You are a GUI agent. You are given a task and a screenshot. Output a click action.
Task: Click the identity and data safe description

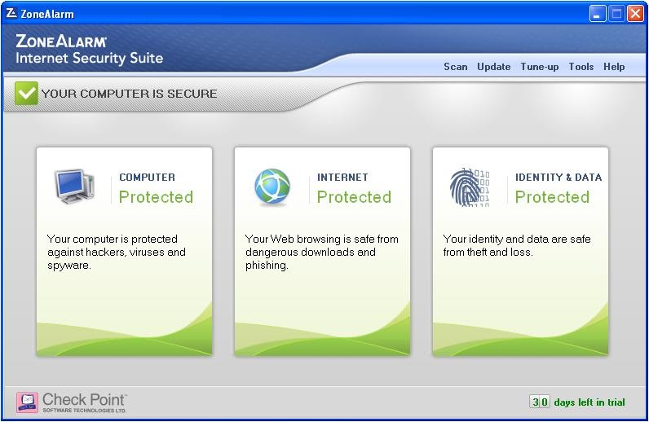517,245
